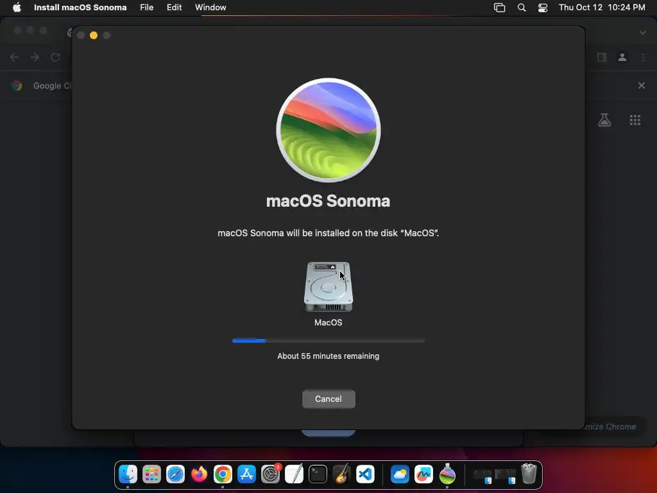Switch to Google Chrome in the Dock
The image size is (657, 493).
[x=223, y=474]
